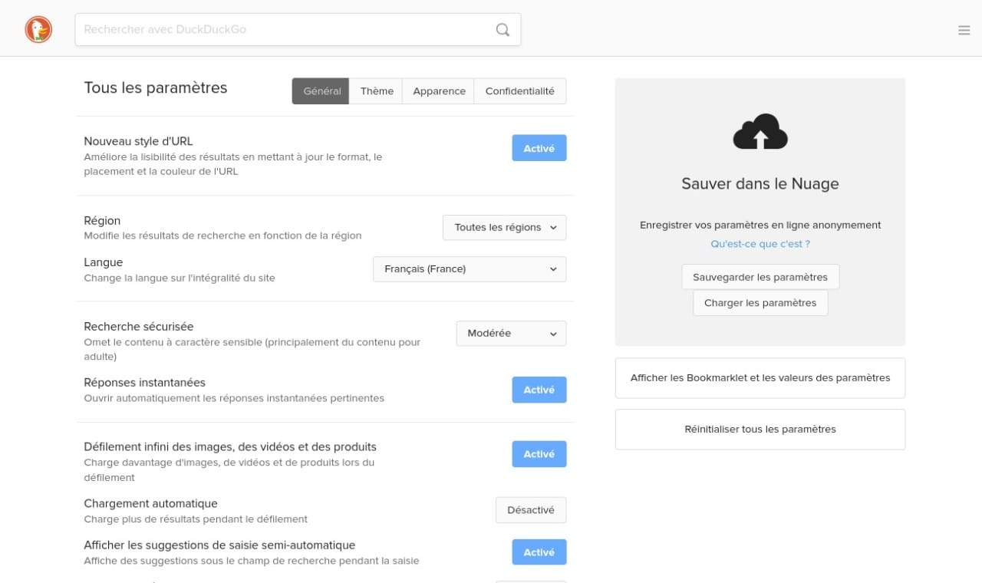Click Réinitialiser tous les paramètres
Viewport: 982px width, 583px height.
pyautogui.click(x=760, y=429)
